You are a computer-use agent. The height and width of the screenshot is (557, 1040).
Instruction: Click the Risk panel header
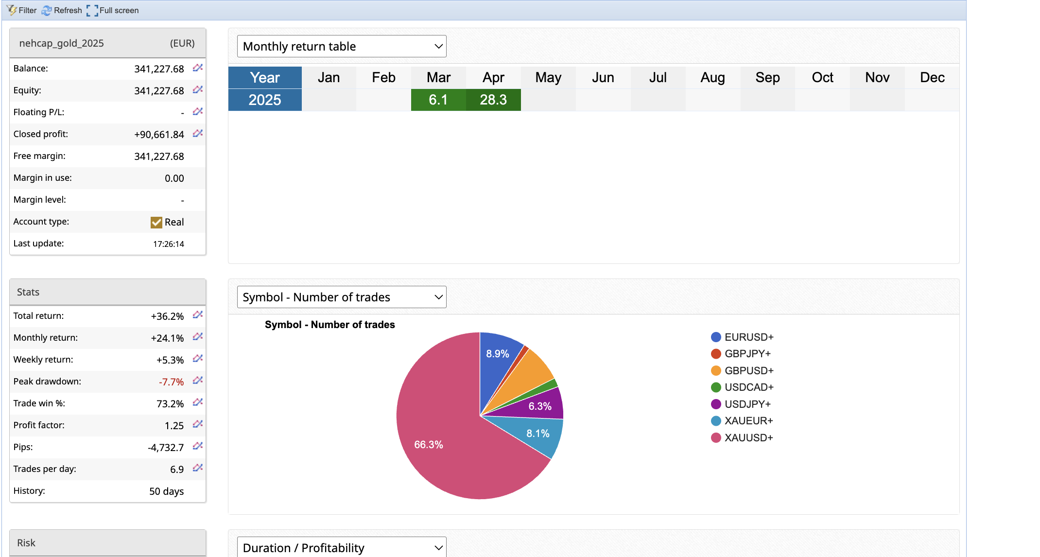tap(107, 543)
